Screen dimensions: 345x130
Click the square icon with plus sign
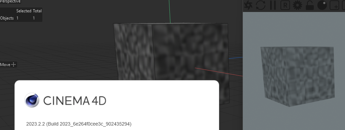tap(334, 5)
